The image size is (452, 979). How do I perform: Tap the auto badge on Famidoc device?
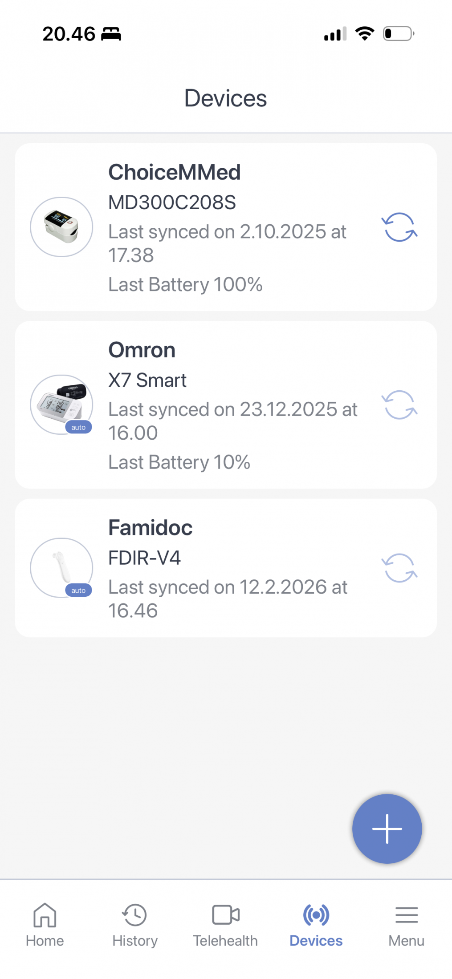tap(78, 591)
